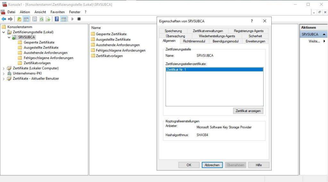This screenshot has height=182, width=328.
Task: Click the console app icon in title bar
Action: tap(4, 4)
